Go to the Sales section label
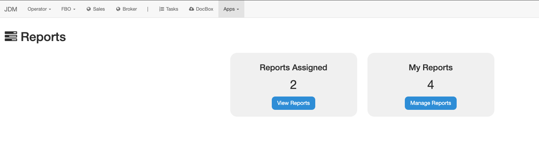 point(99,9)
